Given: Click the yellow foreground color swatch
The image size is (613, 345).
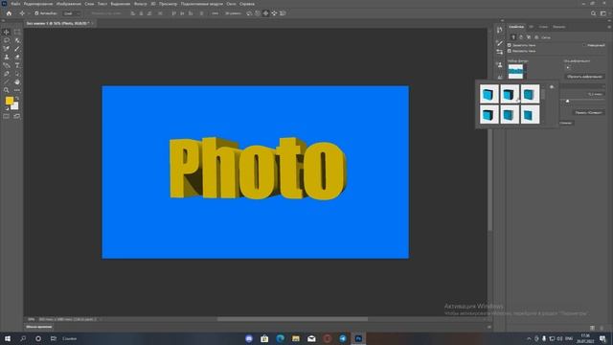Looking at the screenshot, I should tap(9, 101).
